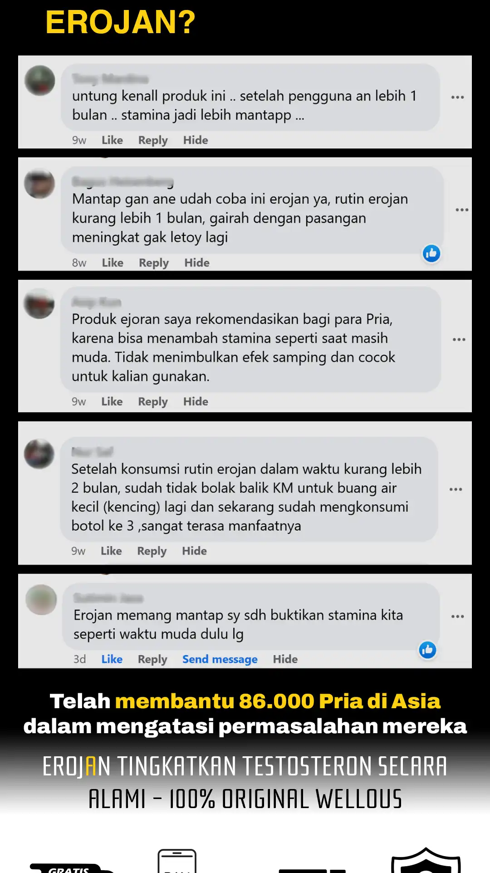Click Send message under the 3d comment
The width and height of the screenshot is (490, 873).
tap(220, 659)
